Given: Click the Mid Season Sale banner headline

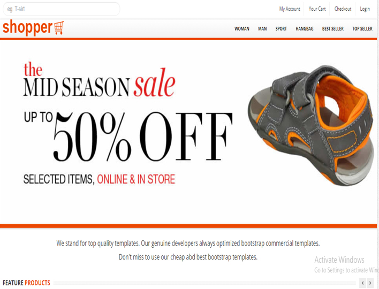Looking at the screenshot, I should pyautogui.click(x=100, y=80).
